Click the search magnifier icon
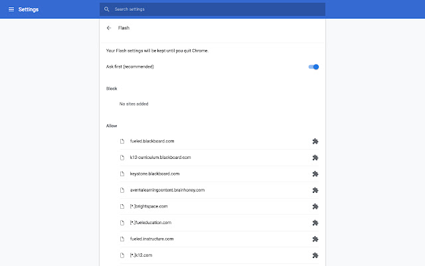Viewport: 425px width, 266px height. pyautogui.click(x=106, y=9)
